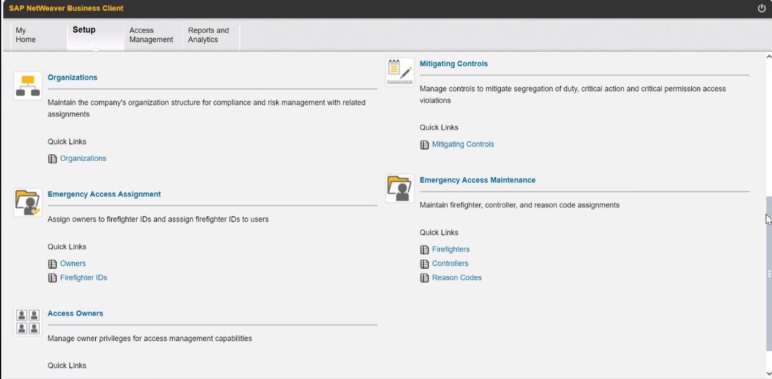Switch to the My Home tab

click(x=26, y=35)
